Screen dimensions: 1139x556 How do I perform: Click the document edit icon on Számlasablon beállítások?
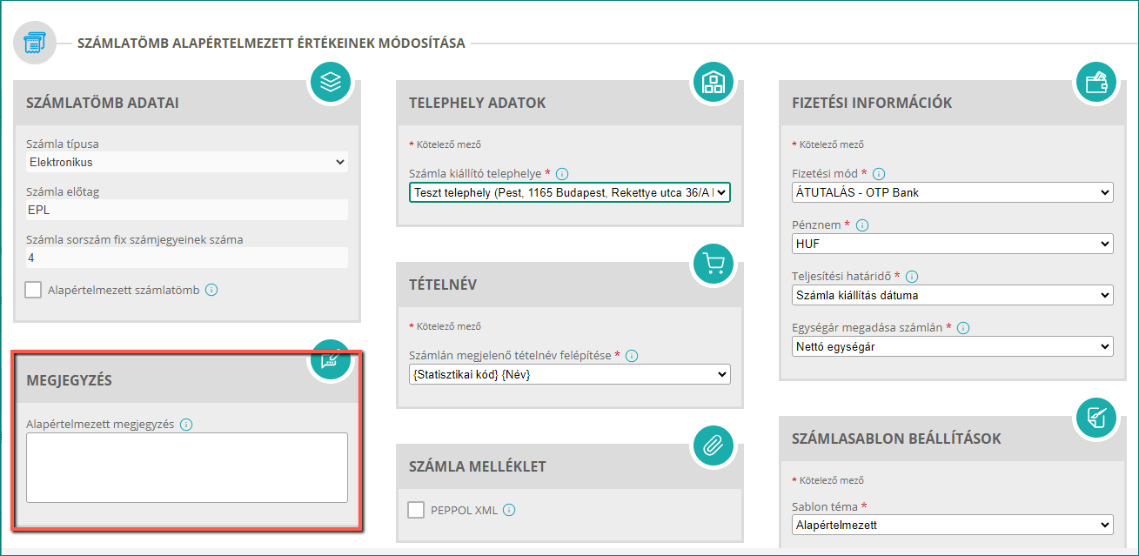point(1096,418)
